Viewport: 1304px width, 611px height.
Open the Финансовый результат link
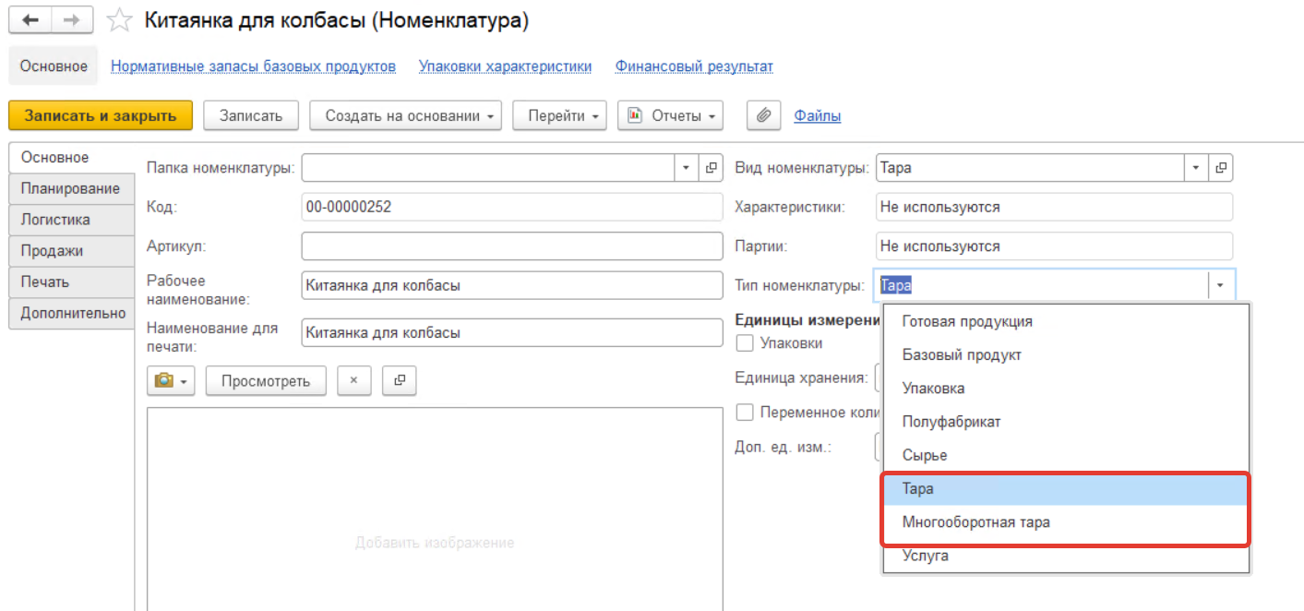pyautogui.click(x=694, y=66)
